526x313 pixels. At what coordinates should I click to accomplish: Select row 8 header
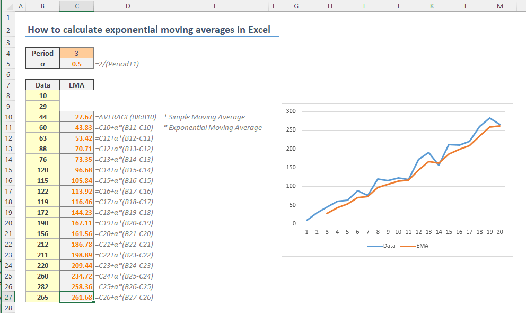[x=8, y=95]
